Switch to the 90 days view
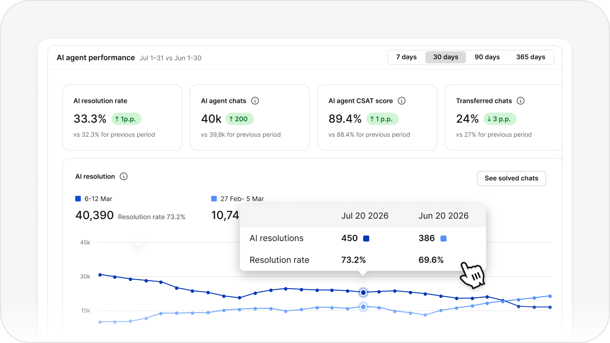The width and height of the screenshot is (610, 343). 487,57
